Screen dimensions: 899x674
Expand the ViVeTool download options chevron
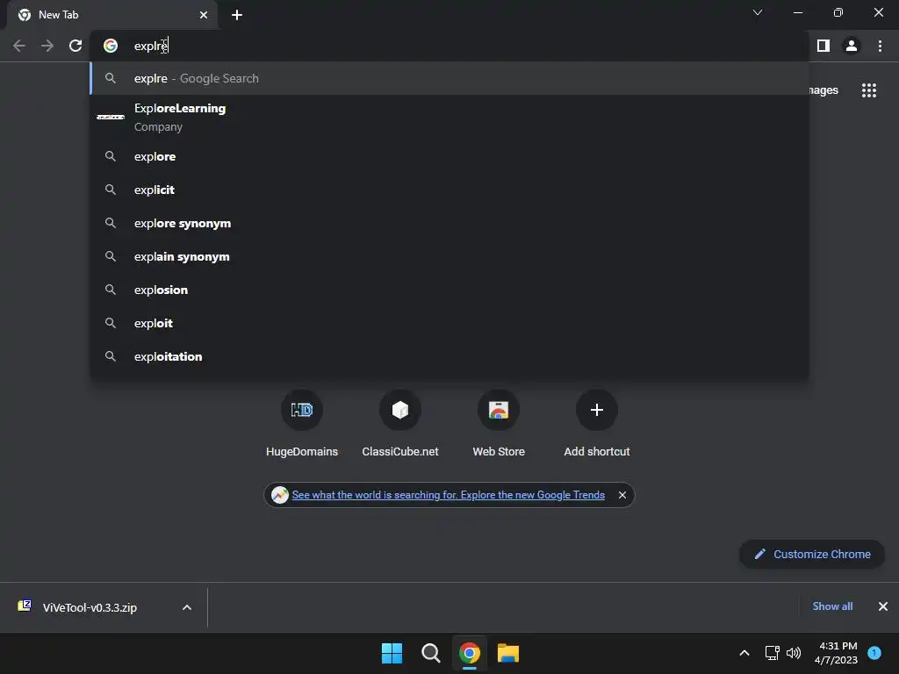[187, 607]
